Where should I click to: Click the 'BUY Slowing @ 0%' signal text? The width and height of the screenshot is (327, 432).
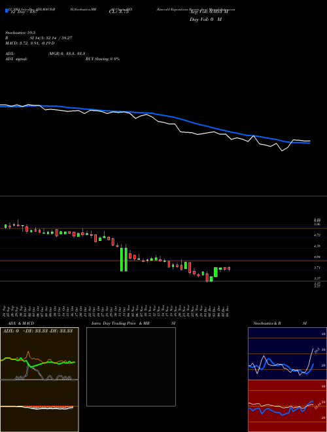[103, 59]
